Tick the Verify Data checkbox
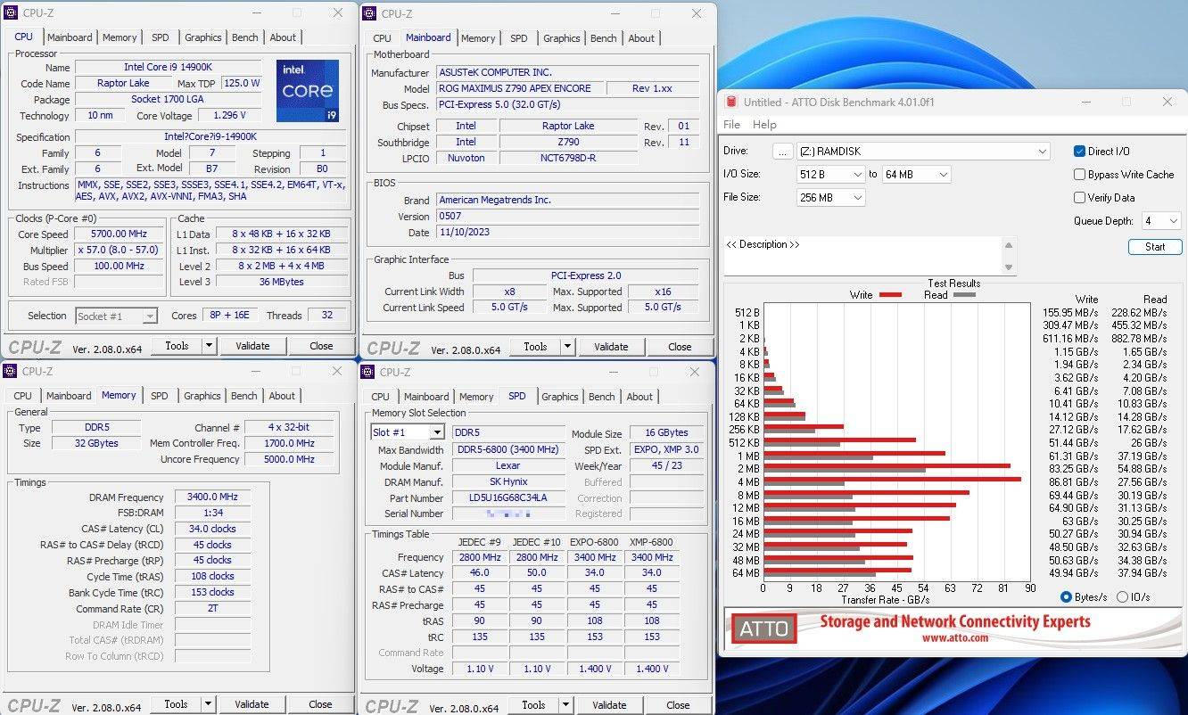 (x=1080, y=198)
